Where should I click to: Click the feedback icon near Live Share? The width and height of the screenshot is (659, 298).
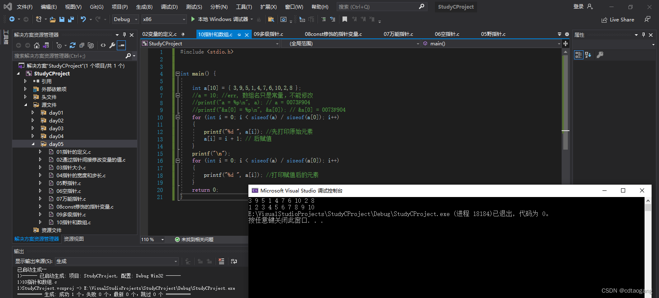coord(647,19)
